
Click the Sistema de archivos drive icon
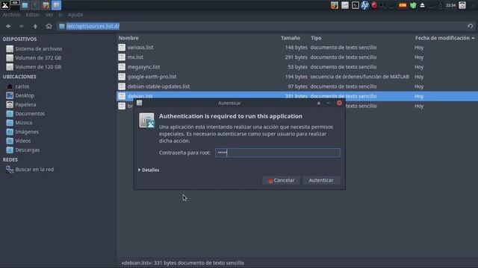tap(10, 48)
